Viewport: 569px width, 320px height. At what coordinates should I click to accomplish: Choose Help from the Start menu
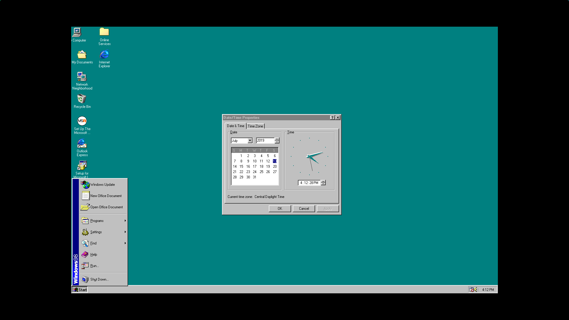[103, 255]
